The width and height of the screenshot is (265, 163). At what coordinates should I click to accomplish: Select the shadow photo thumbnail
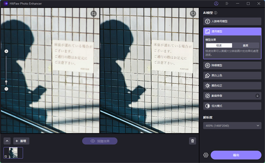coord(13,153)
